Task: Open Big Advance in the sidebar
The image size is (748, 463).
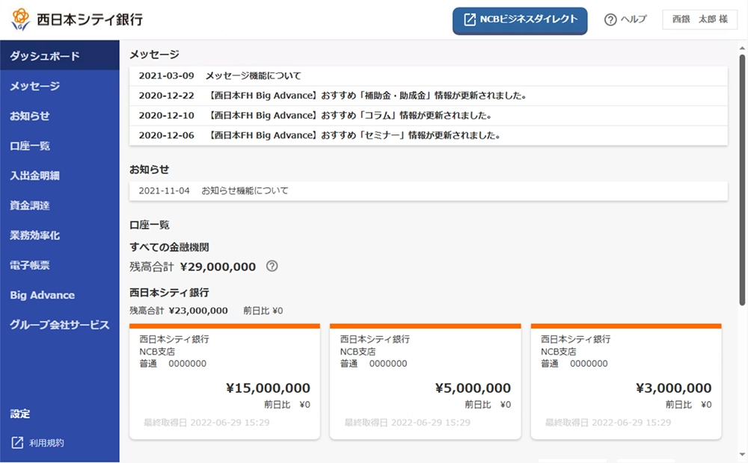Action: tap(60, 295)
